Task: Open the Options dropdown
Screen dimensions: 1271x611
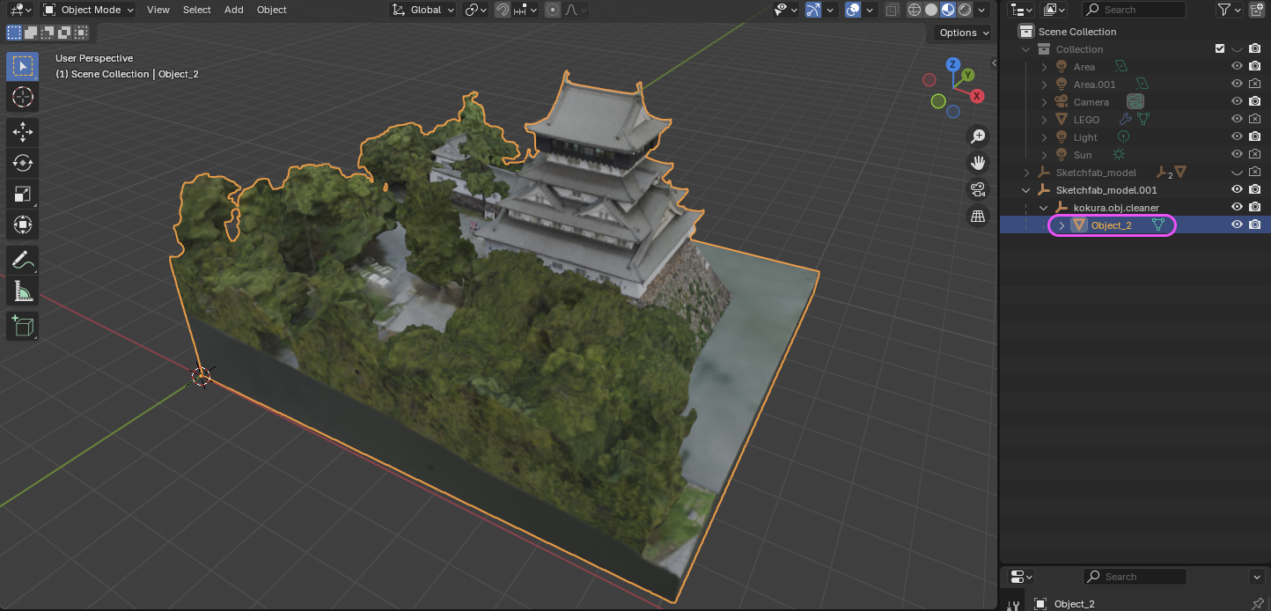Action: [x=964, y=33]
